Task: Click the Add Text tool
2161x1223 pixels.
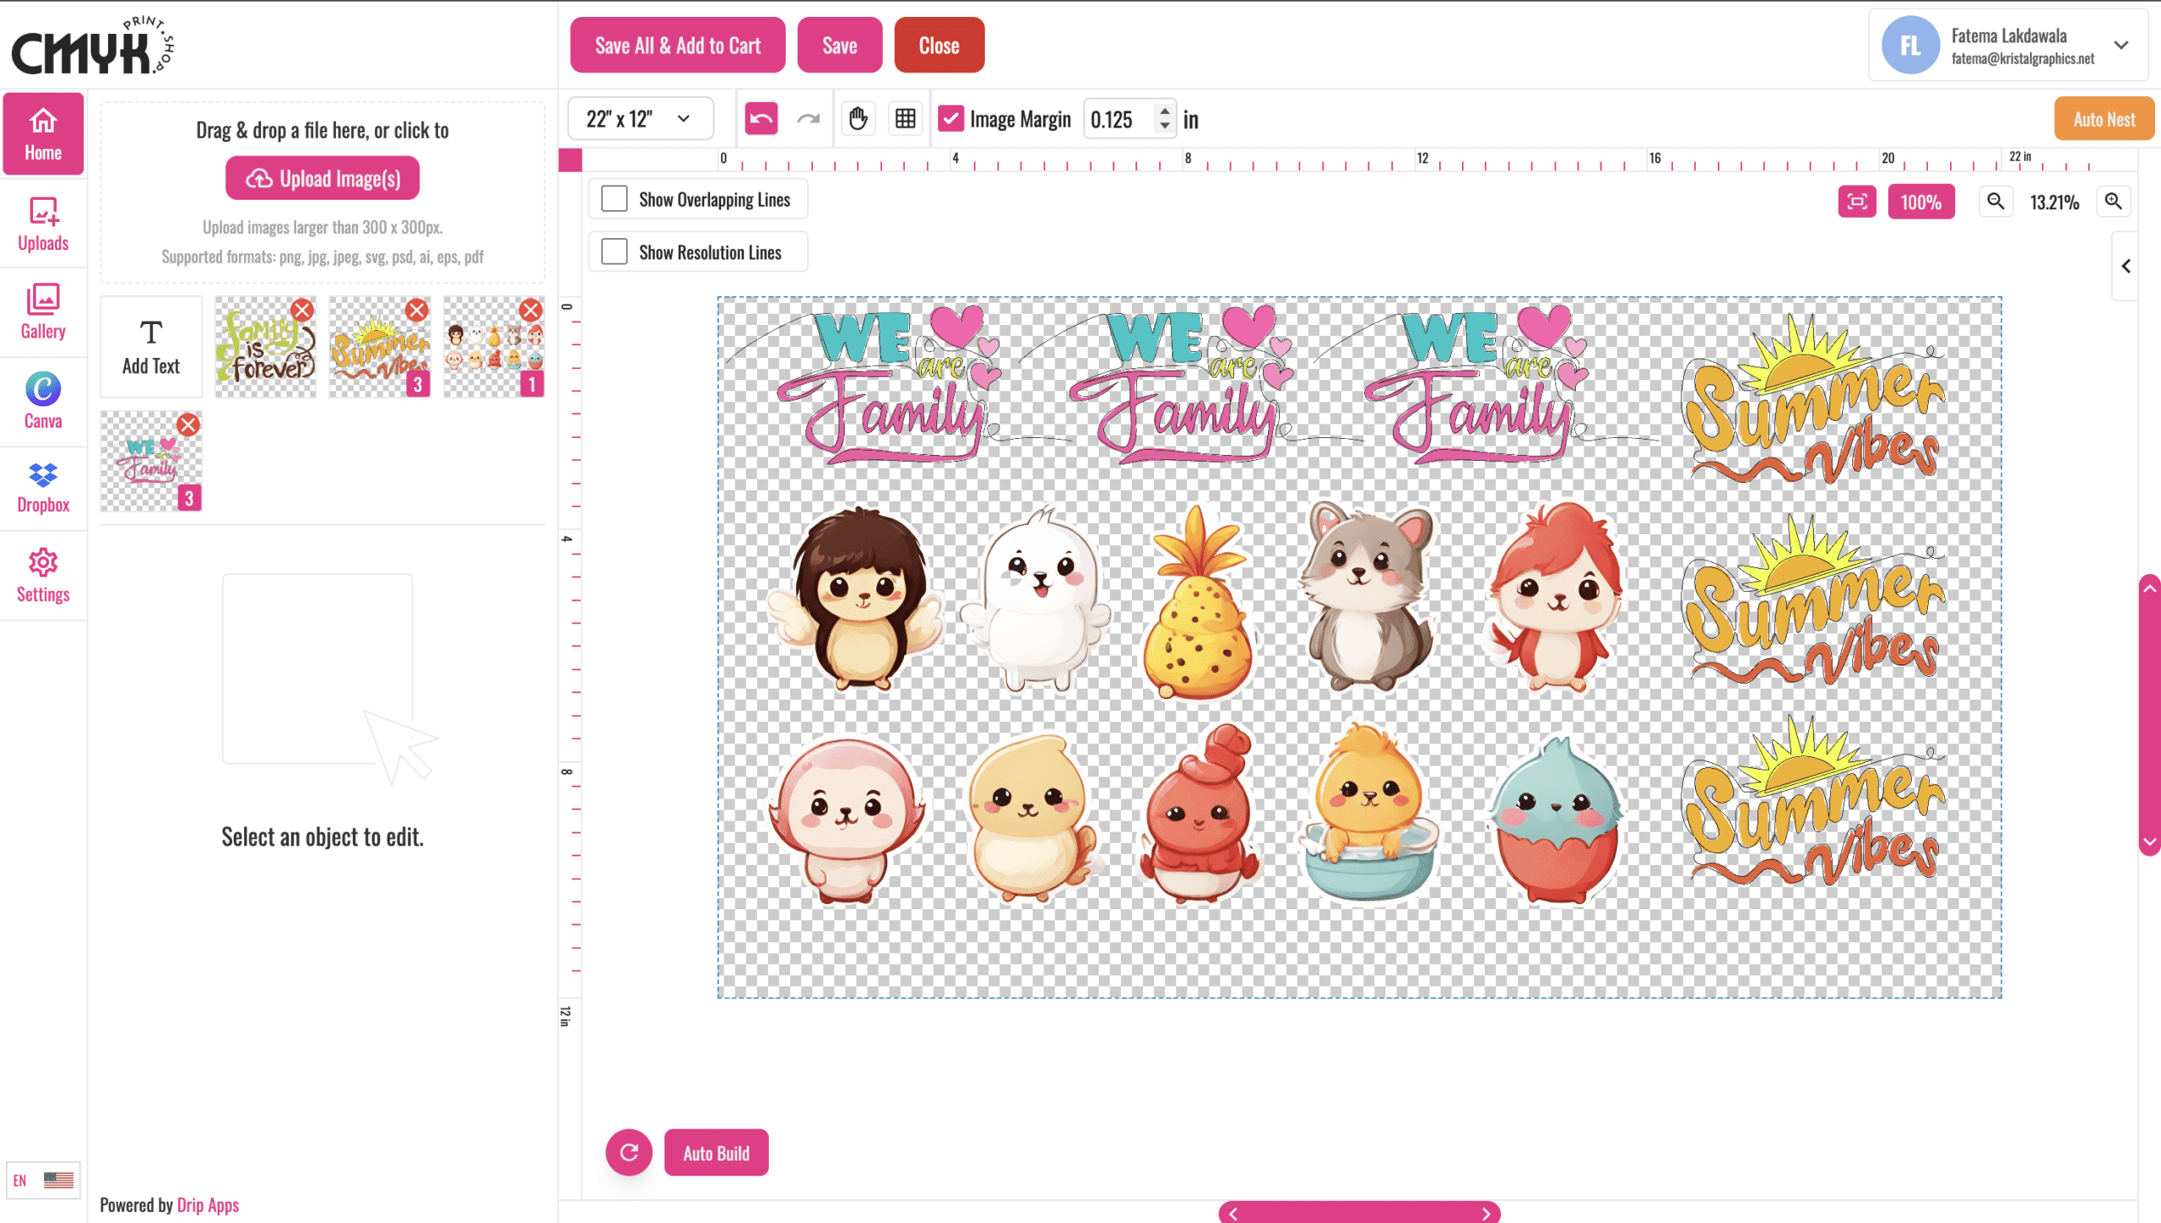Action: pyautogui.click(x=151, y=347)
